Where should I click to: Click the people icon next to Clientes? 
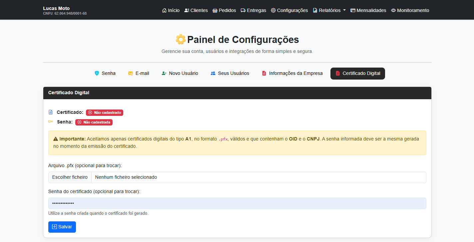187,10
